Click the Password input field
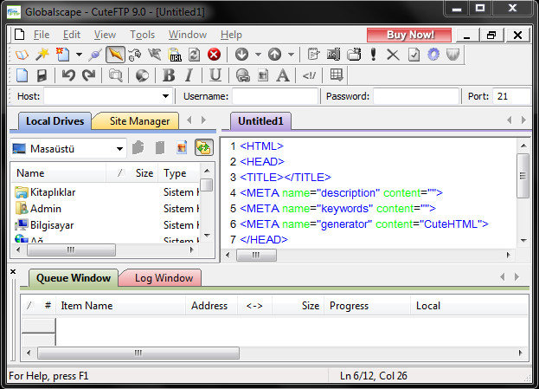 416,96
